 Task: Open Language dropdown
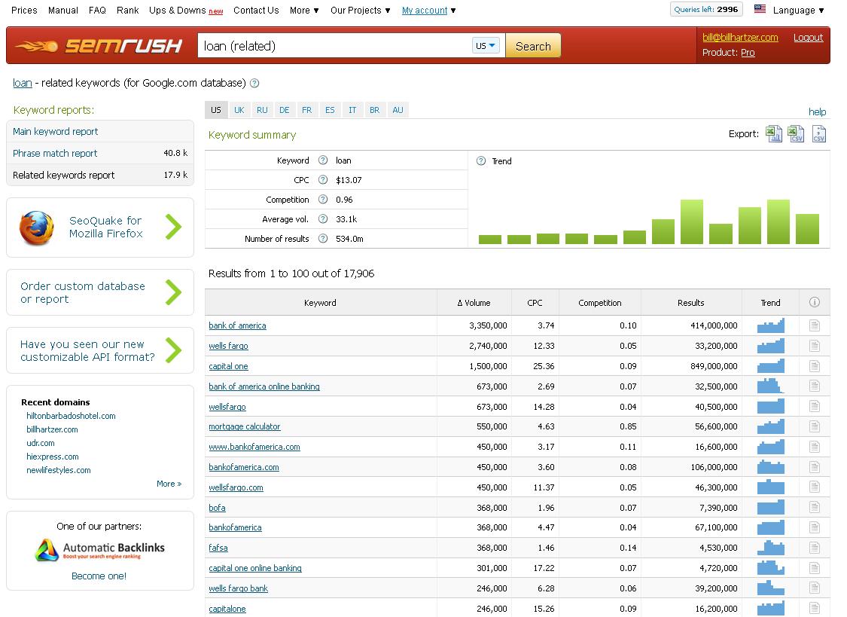point(798,11)
